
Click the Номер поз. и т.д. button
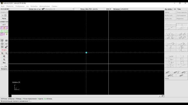[x=35, y=9]
